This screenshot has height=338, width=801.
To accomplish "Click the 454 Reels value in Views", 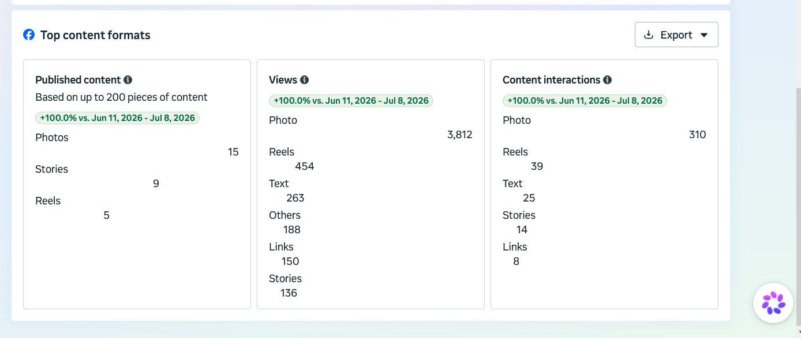I will click(305, 166).
